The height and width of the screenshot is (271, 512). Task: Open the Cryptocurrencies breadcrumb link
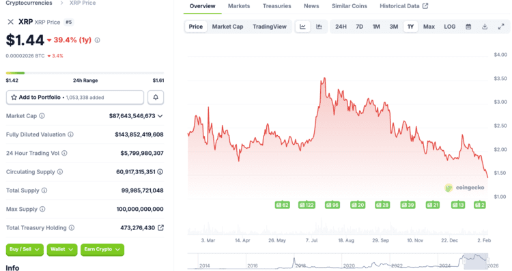[29, 3]
